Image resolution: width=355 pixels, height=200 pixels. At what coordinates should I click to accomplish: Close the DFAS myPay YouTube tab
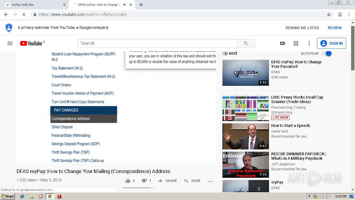point(131,5)
